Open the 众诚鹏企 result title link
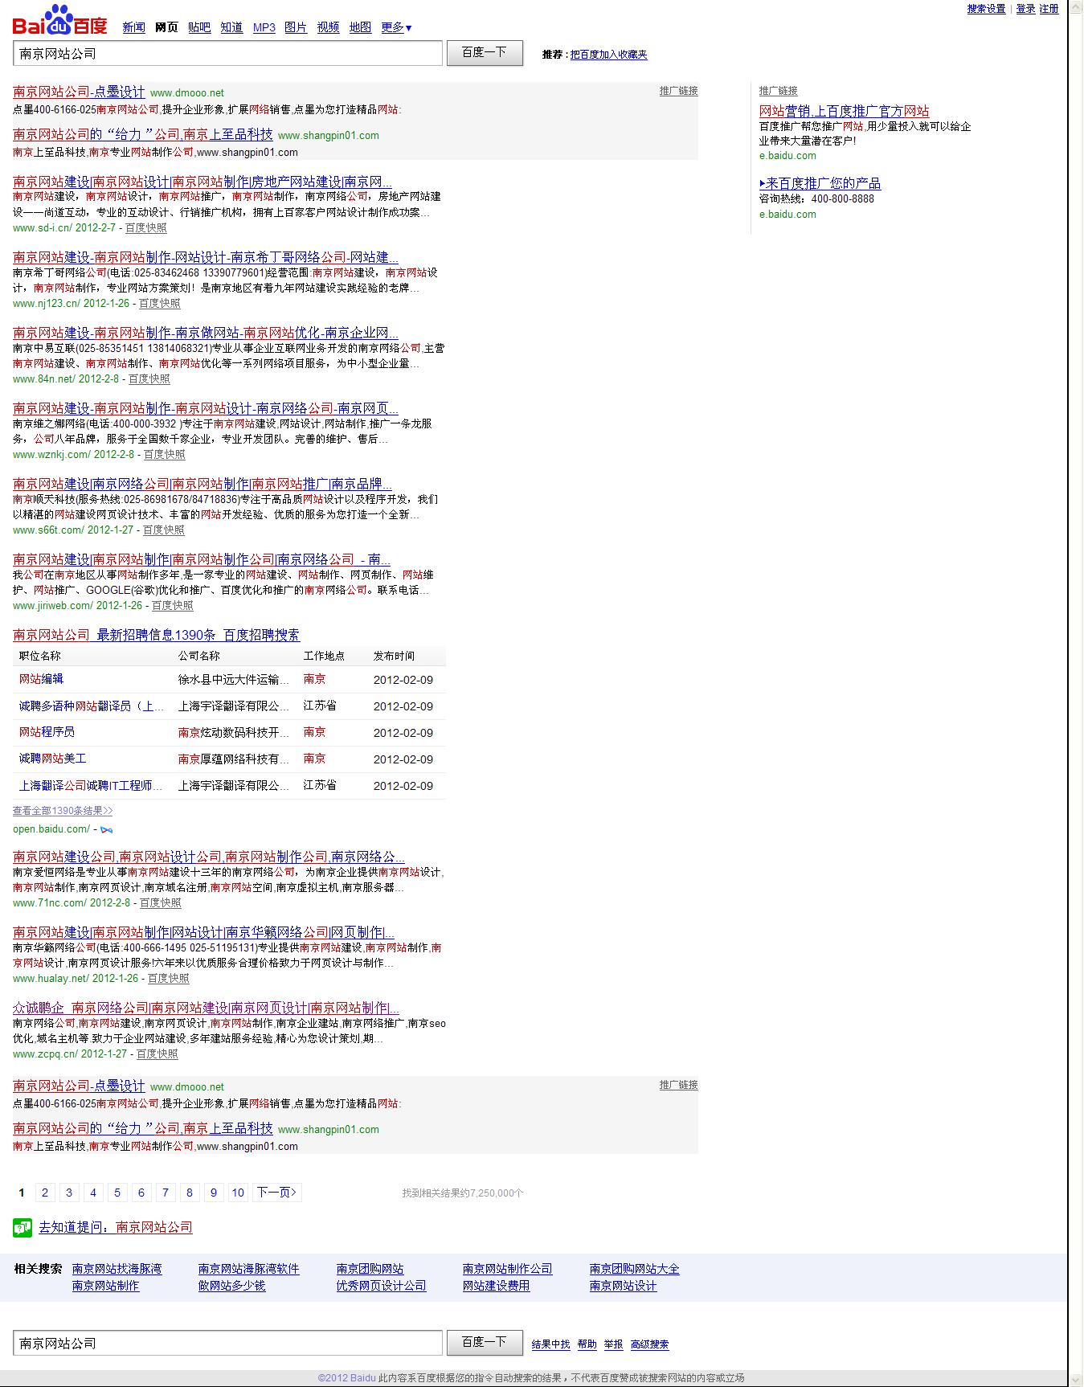This screenshot has height=1387, width=1084. click(x=206, y=1008)
